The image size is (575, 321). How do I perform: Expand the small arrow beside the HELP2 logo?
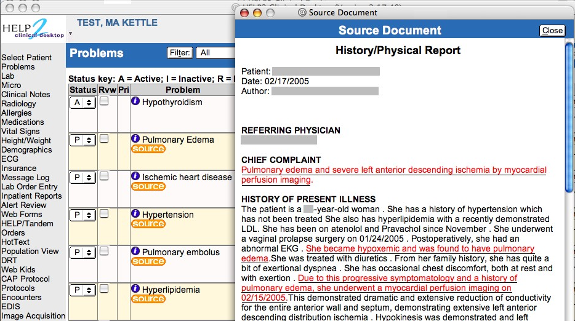[70, 34]
